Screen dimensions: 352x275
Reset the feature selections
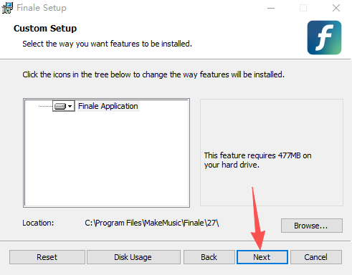pos(47,257)
